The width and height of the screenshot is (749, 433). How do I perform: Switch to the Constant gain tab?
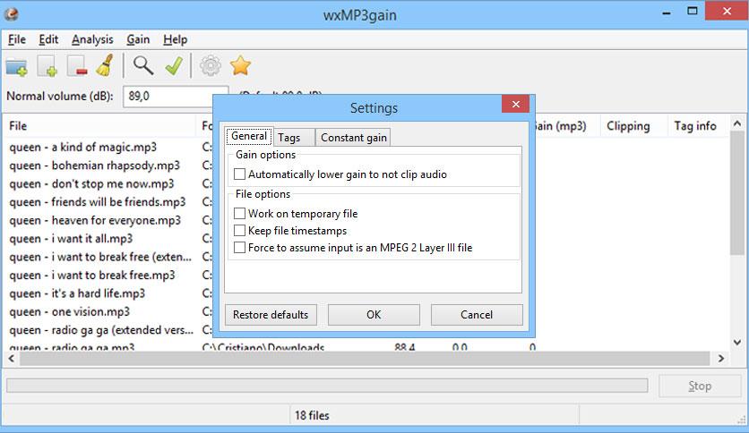[x=354, y=138]
